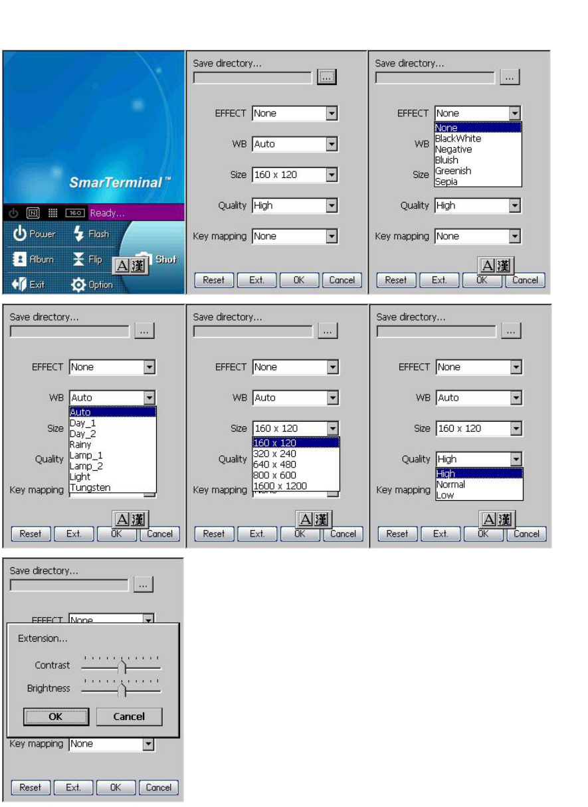Viewport: 588px width, 807px height.
Task: Choose Lamp_1 in the WB list
Action: click(x=112, y=455)
